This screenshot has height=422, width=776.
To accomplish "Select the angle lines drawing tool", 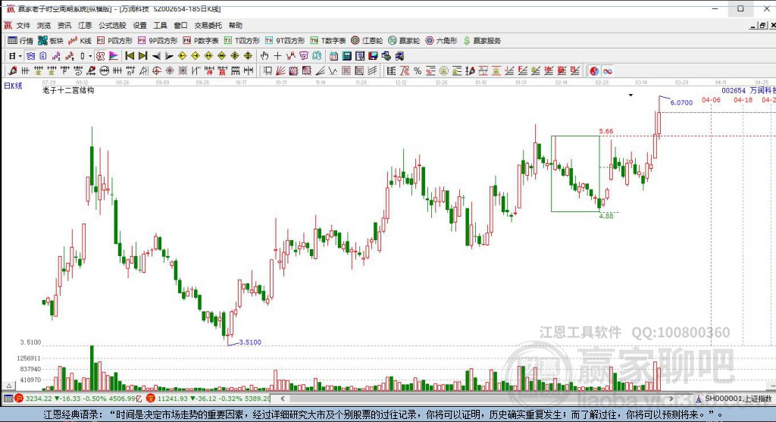I will click(321, 70).
